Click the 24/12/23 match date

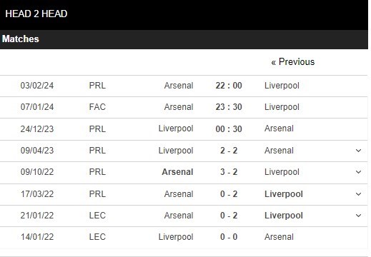[x=37, y=129]
